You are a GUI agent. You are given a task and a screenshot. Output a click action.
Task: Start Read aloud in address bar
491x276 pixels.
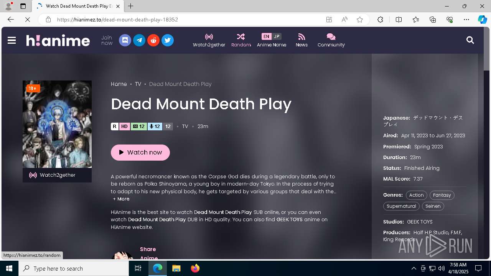pyautogui.click(x=344, y=20)
